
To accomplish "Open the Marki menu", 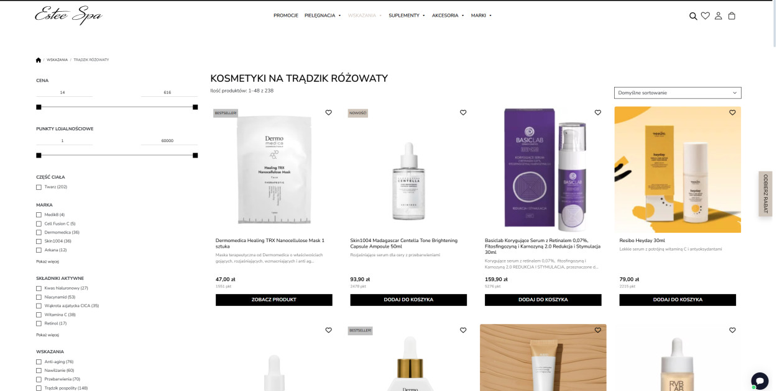I will tap(481, 16).
